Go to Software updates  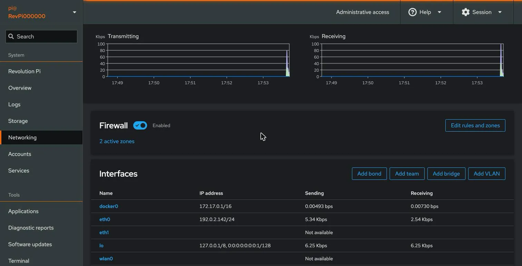click(x=41, y=244)
